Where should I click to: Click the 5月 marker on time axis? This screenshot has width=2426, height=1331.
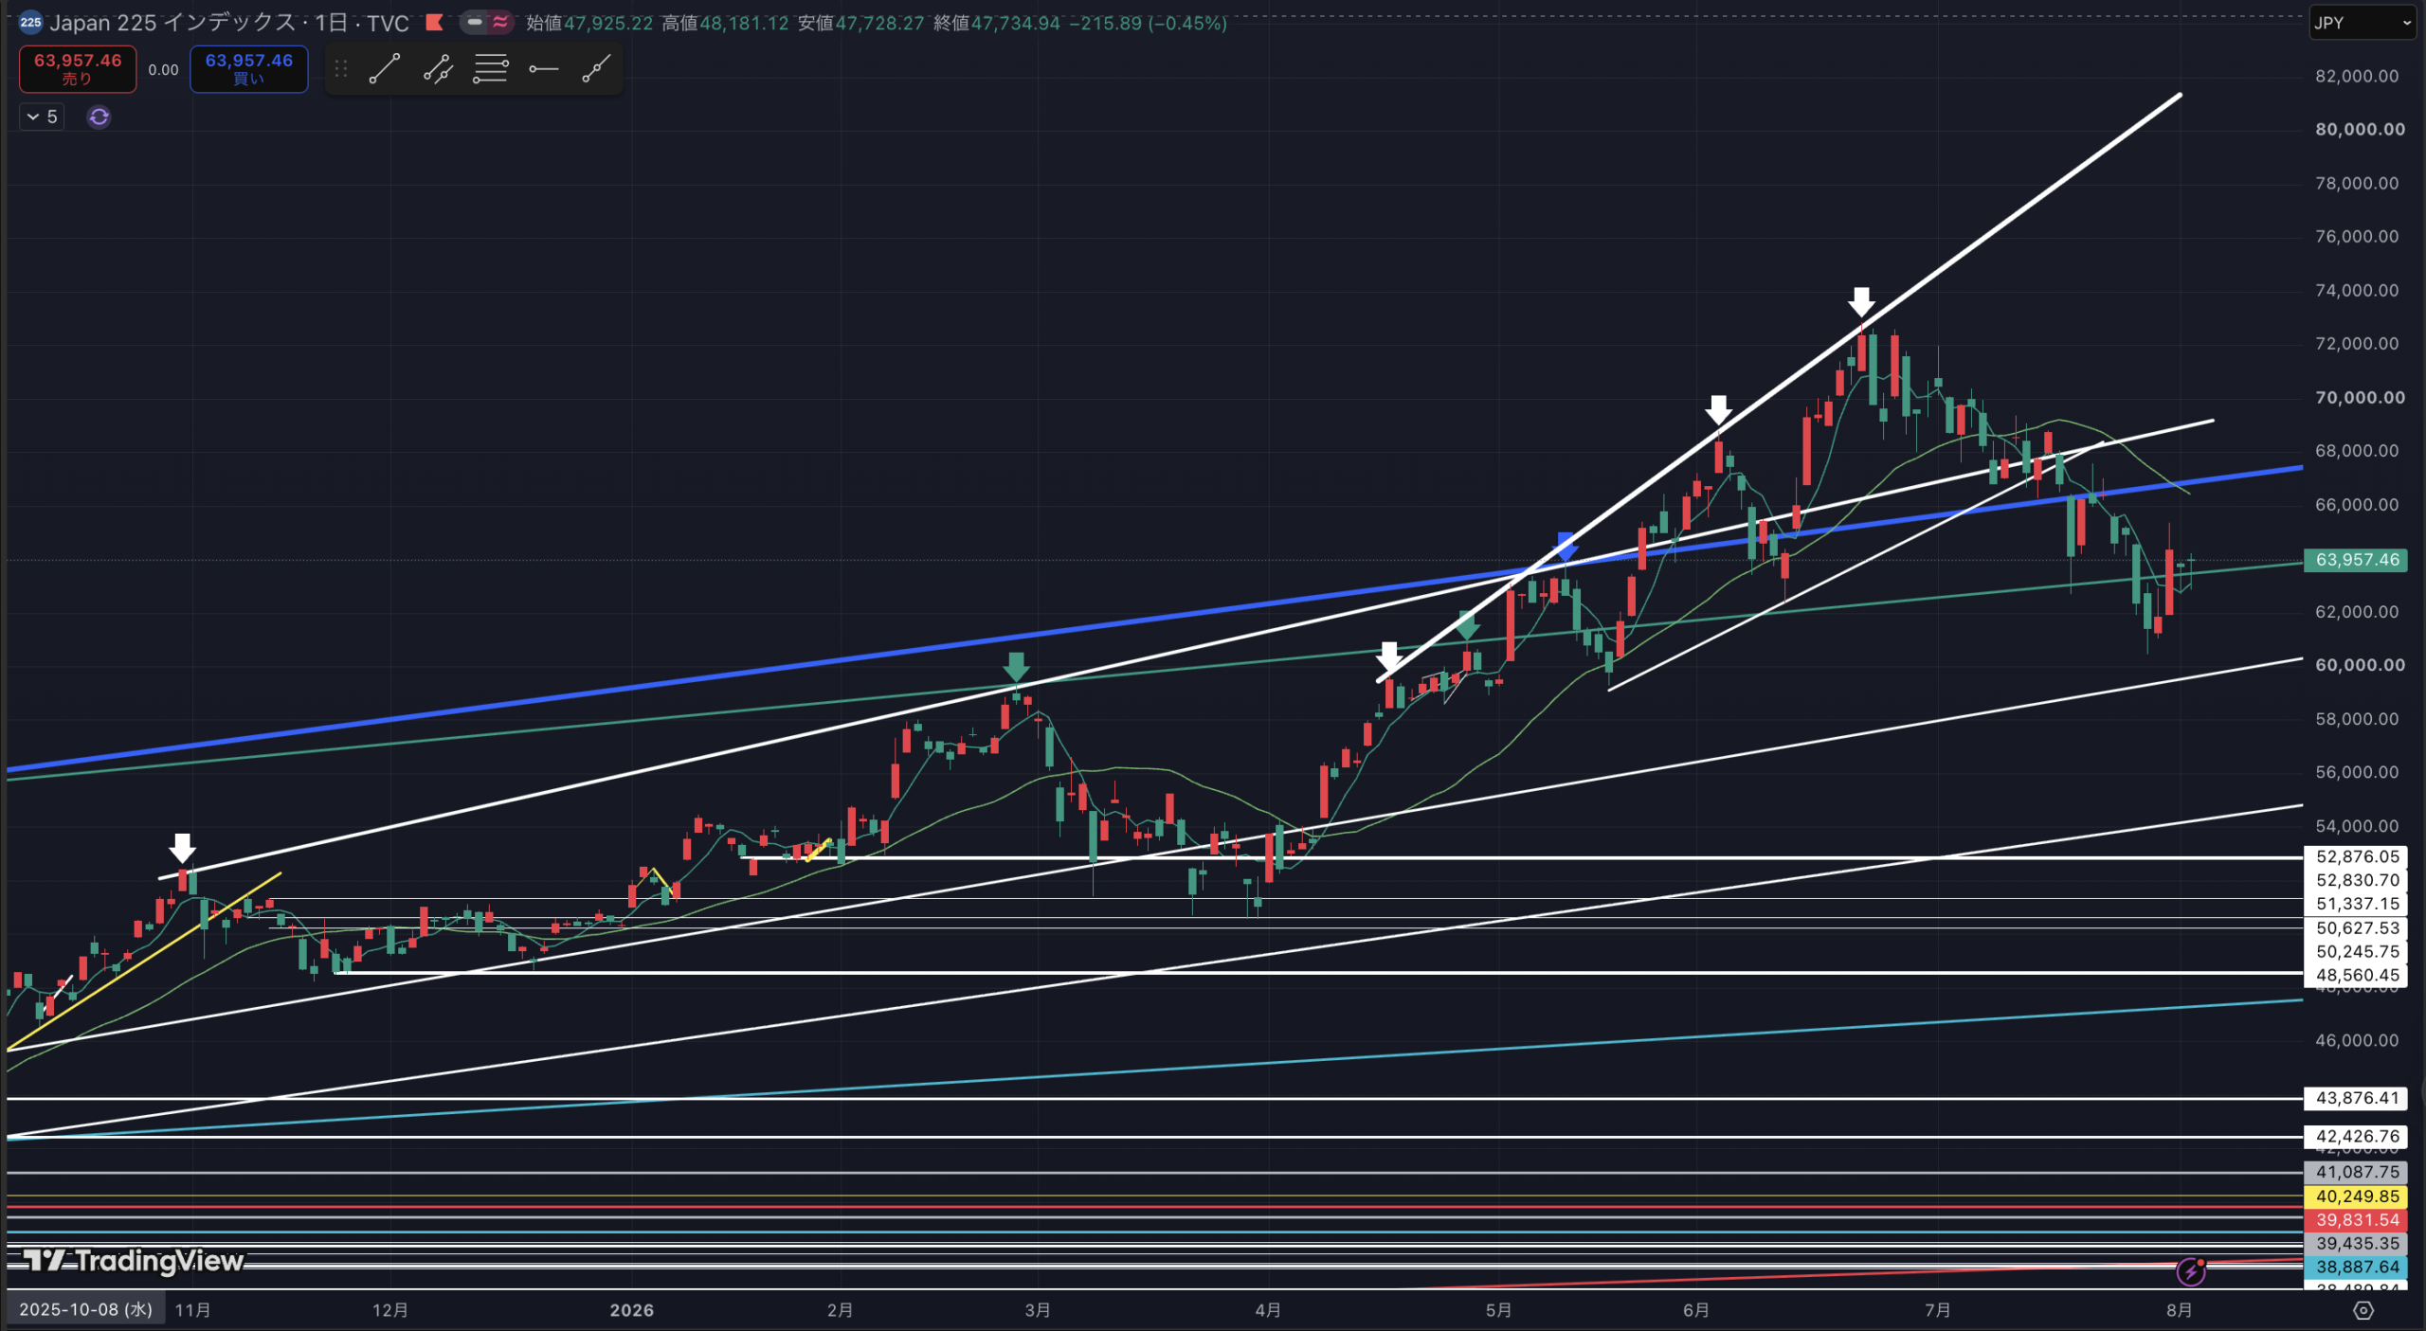click(x=1498, y=1310)
